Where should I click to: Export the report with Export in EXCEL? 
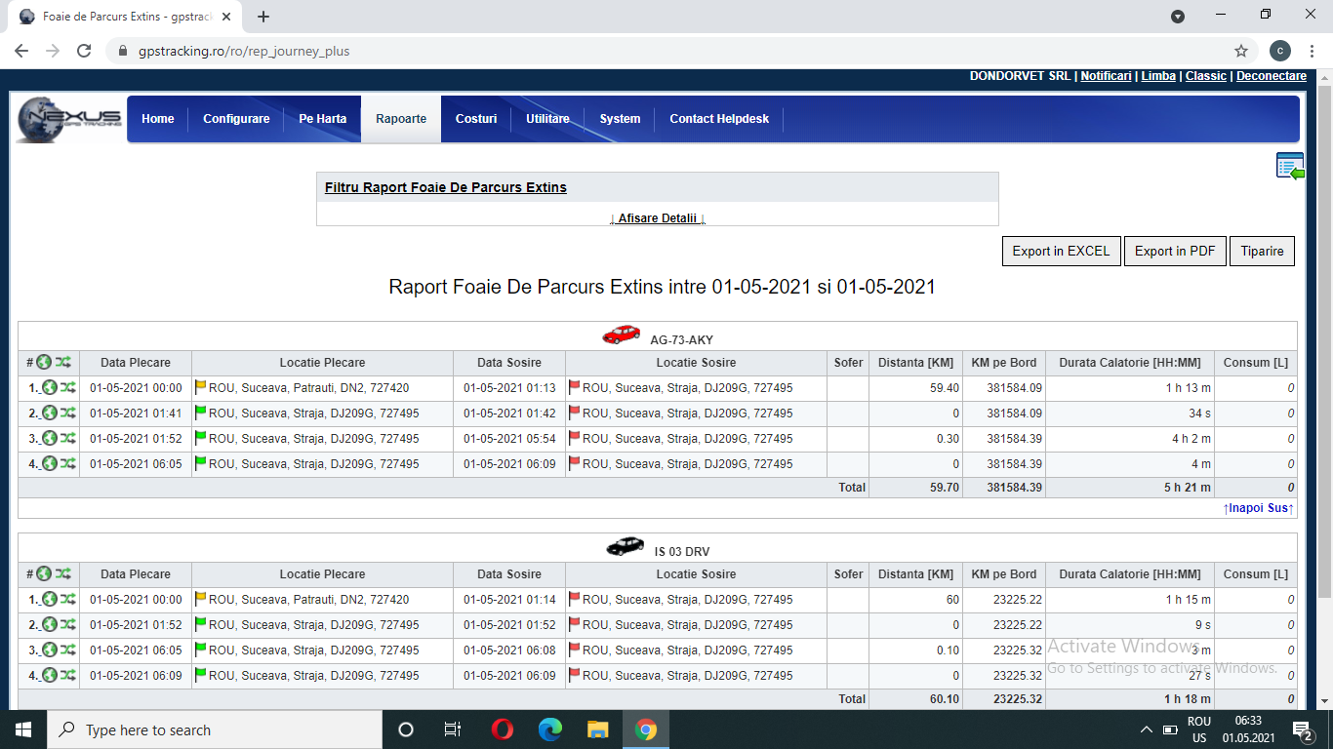[1061, 251]
